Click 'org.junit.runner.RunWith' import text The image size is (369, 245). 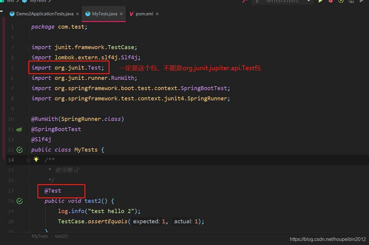94,78
